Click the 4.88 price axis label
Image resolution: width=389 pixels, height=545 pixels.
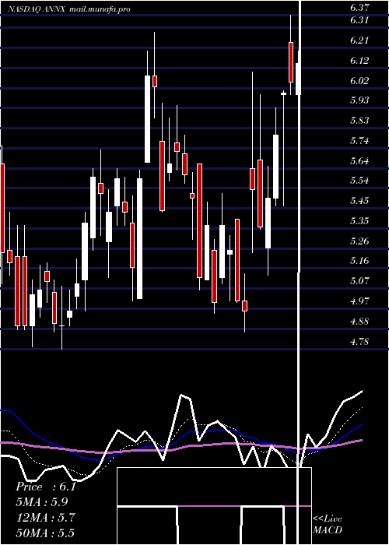point(359,321)
